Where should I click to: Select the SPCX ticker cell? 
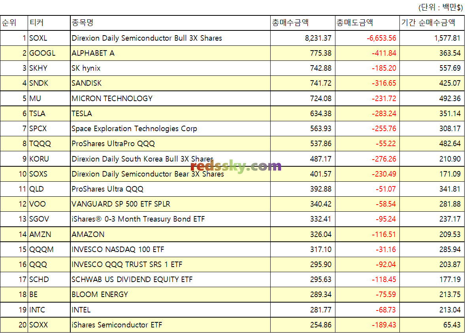[49, 129]
